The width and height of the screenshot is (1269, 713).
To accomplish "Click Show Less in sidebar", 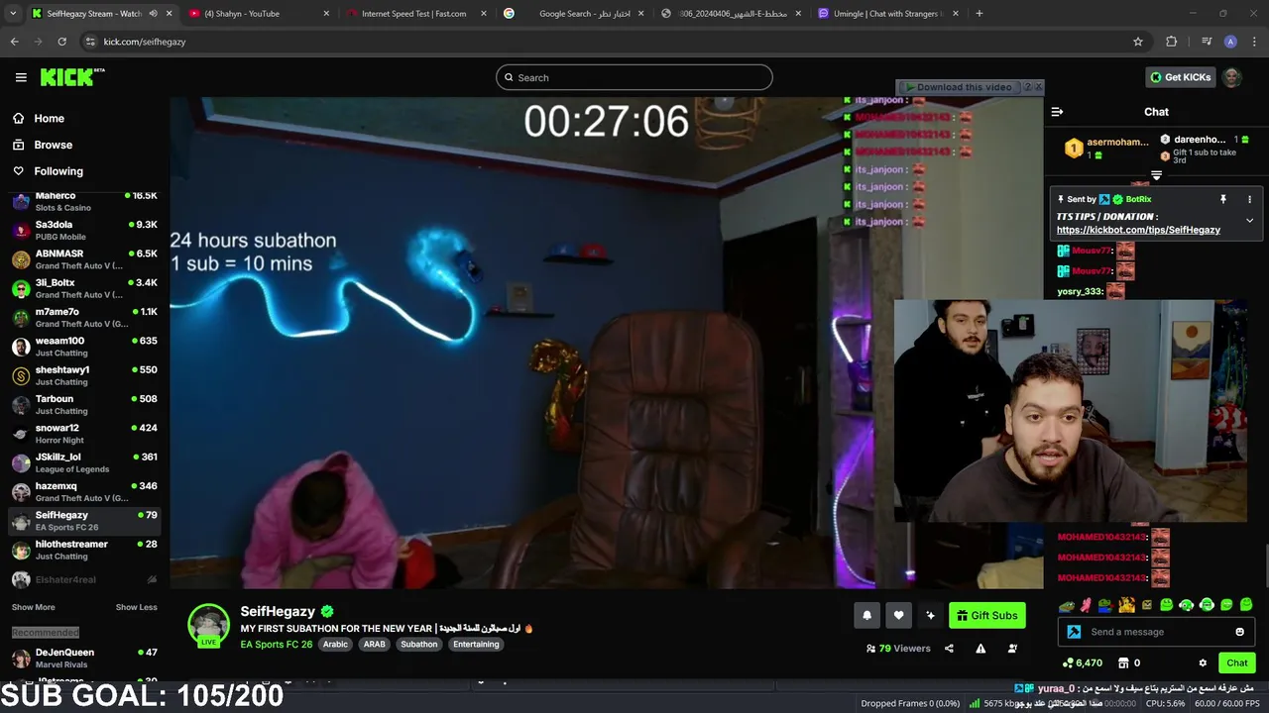I will point(136,607).
